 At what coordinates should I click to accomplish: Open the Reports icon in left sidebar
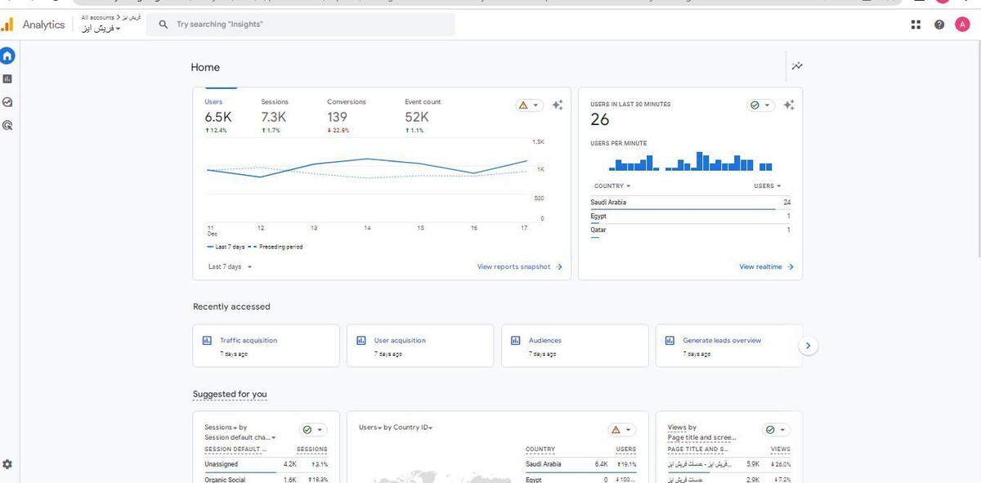(x=7, y=79)
